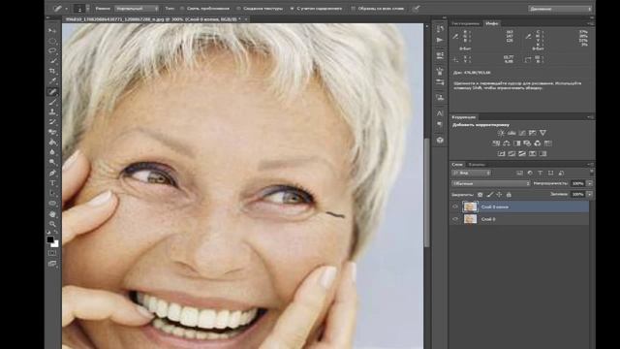
Task: Select the Clone Stamp tool
Action: [x=52, y=112]
